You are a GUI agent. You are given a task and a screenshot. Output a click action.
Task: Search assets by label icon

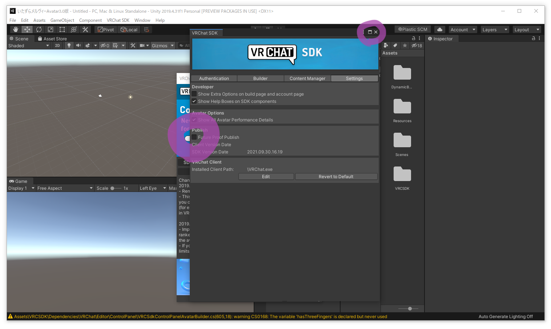395,45
